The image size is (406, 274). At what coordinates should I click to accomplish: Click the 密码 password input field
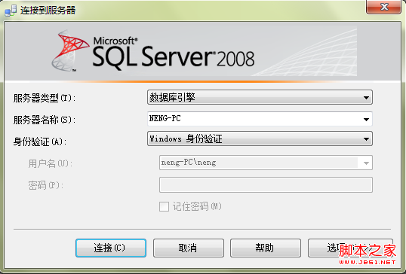(266, 184)
